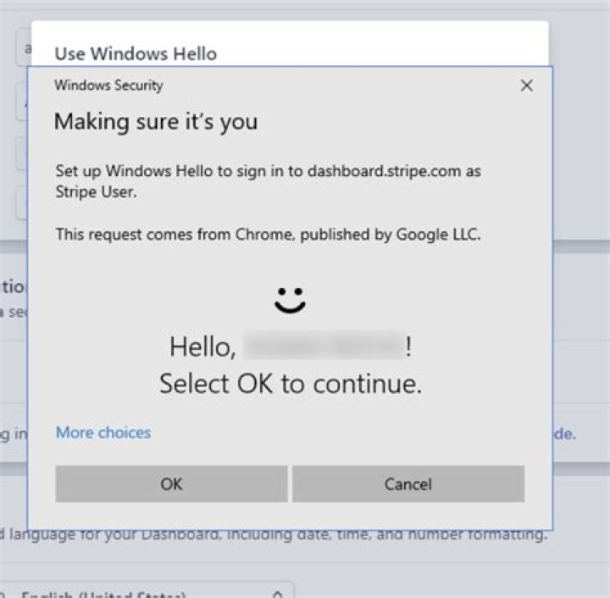The image size is (610, 598).
Task: Click the "published by Google LLC" line
Action: [269, 235]
